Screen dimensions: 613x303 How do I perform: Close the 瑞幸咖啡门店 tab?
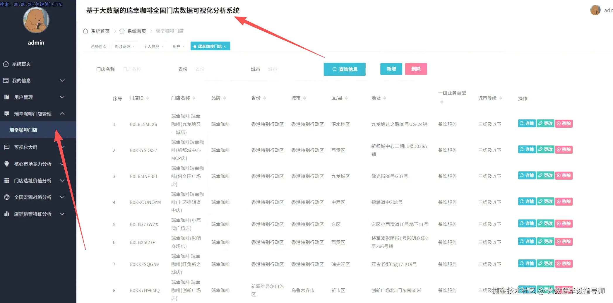(225, 47)
